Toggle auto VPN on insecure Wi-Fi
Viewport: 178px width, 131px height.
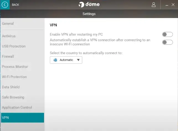(167, 42)
